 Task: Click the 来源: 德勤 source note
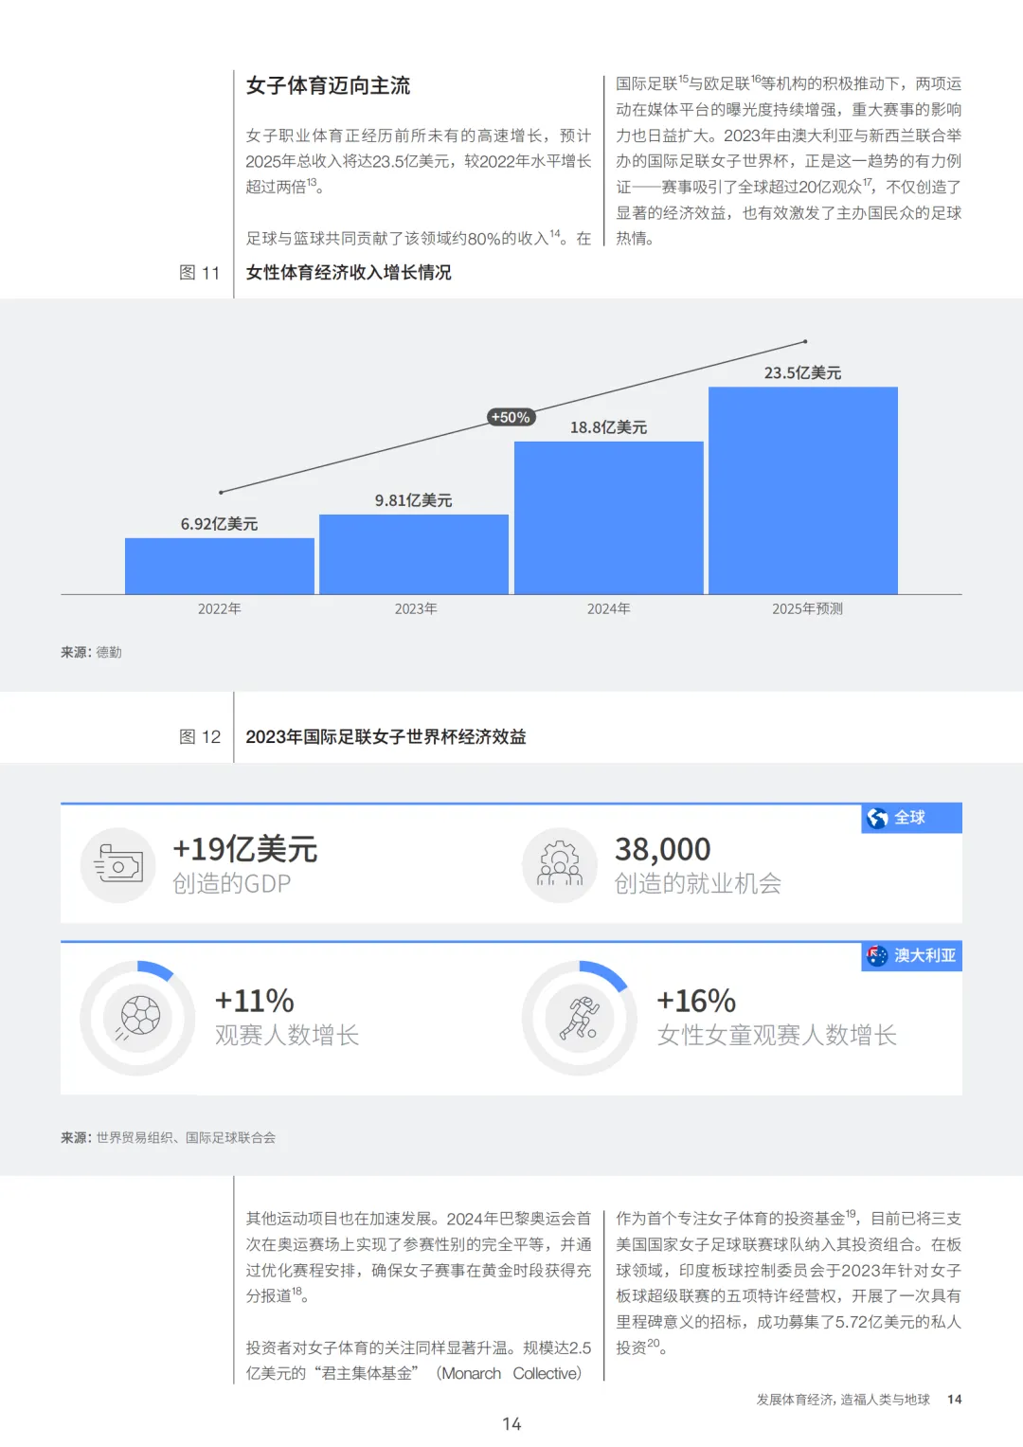91,652
